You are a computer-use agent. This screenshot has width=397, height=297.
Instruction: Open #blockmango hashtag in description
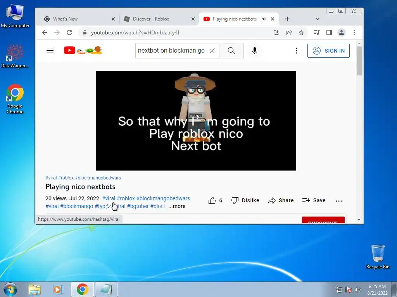click(x=77, y=207)
